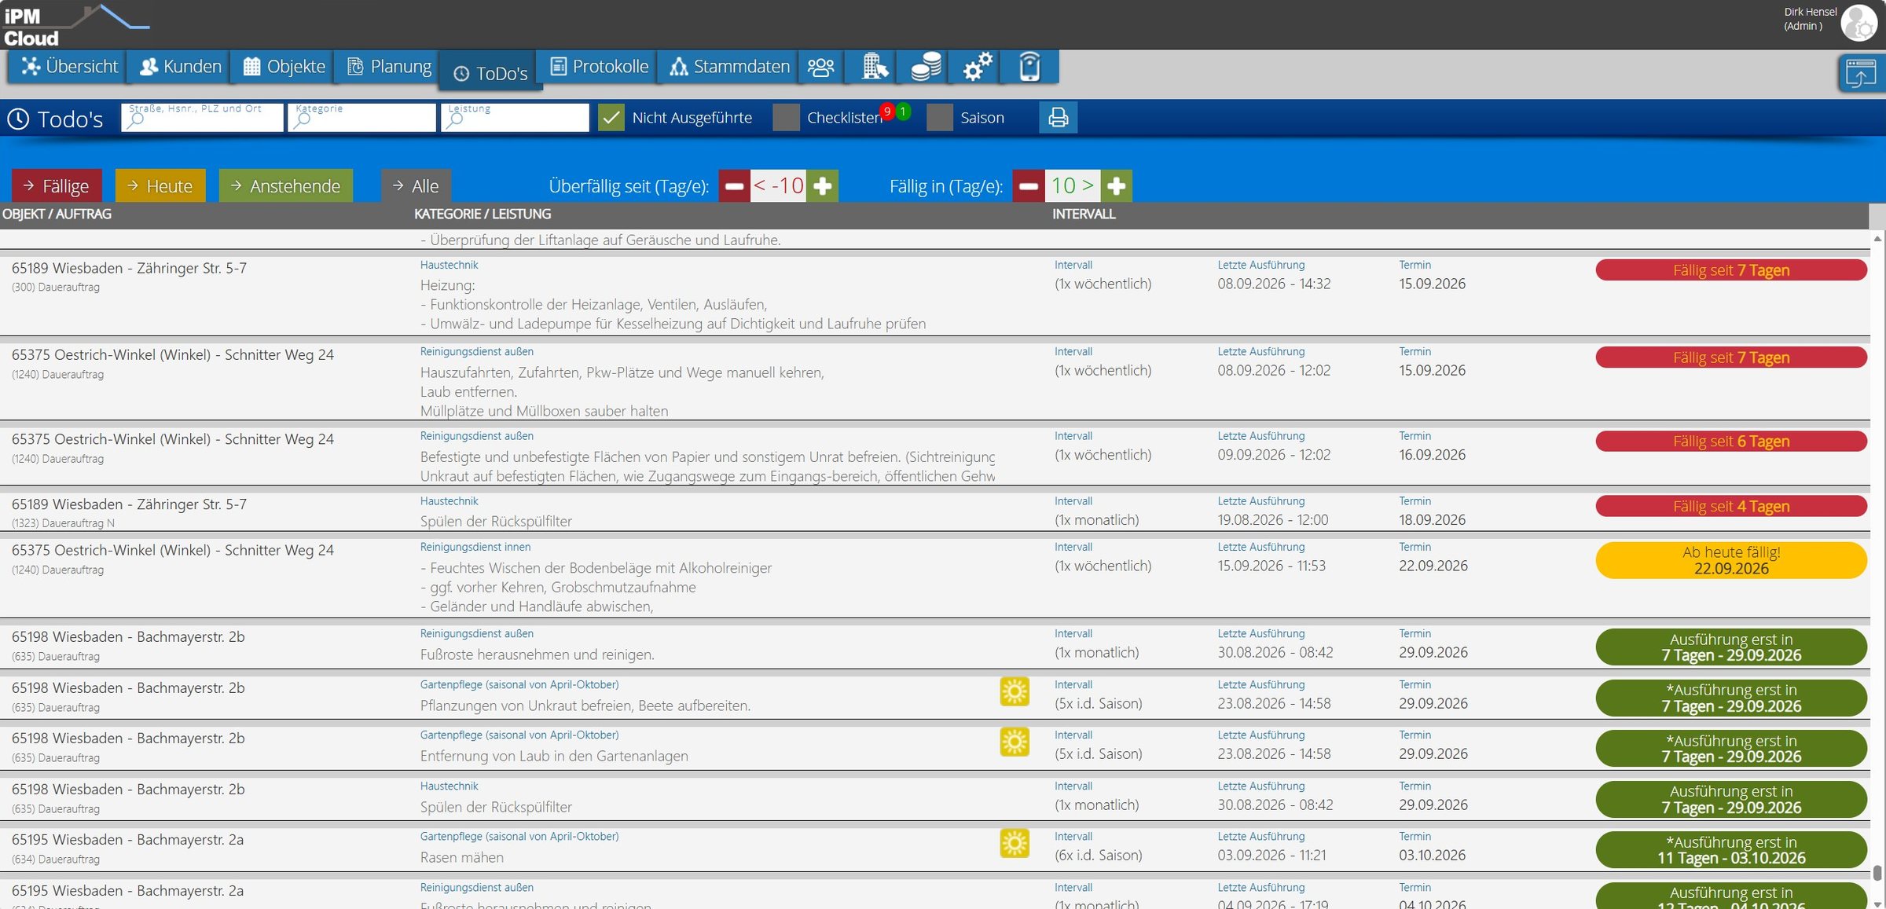Click the KATEGORIE / LEISTUNG column header
The height and width of the screenshot is (909, 1886).
click(483, 214)
